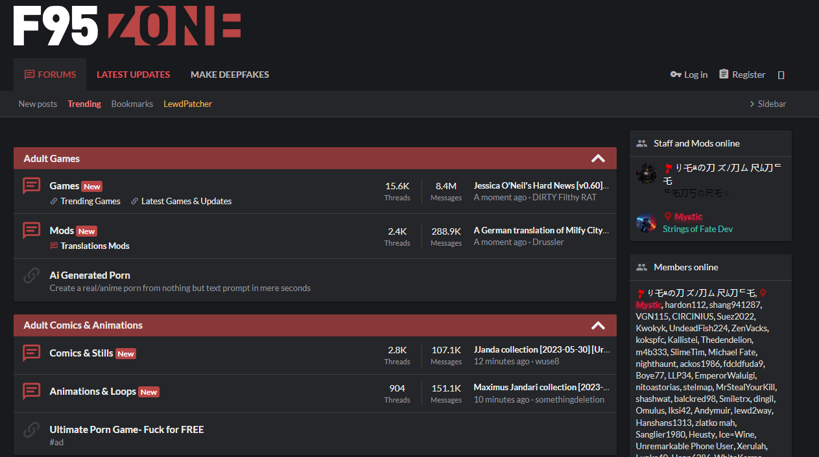Collapse the Adult Games category

(x=598, y=158)
